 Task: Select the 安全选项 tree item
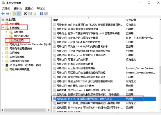click(19, 40)
